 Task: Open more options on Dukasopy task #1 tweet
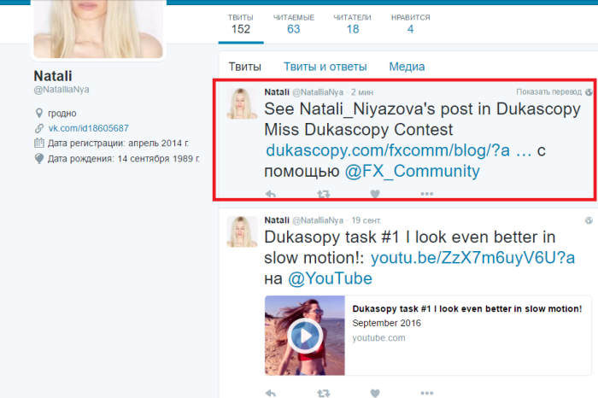click(x=427, y=393)
